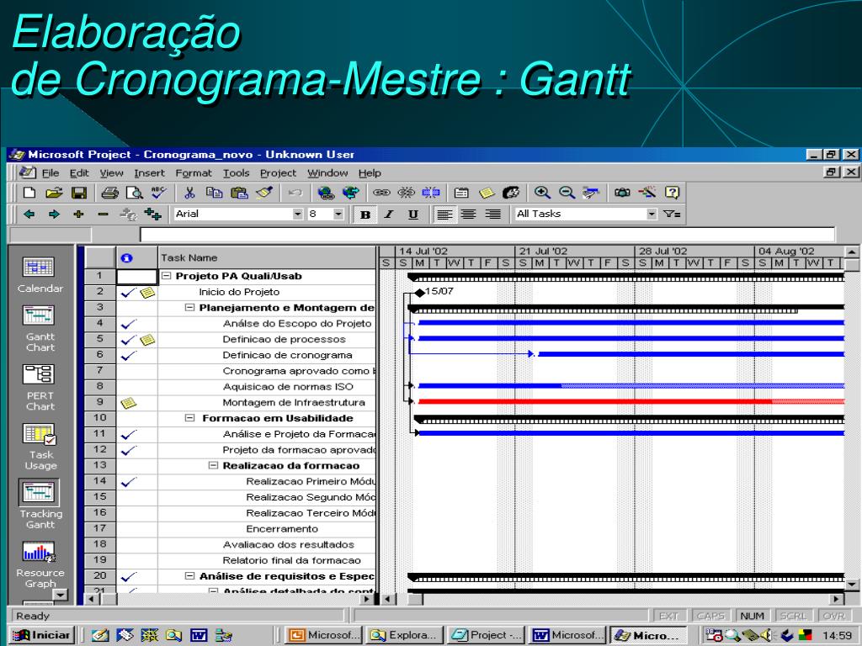The width and height of the screenshot is (862, 646).
Task: Select Tracking Gantt view
Action: coord(40,506)
